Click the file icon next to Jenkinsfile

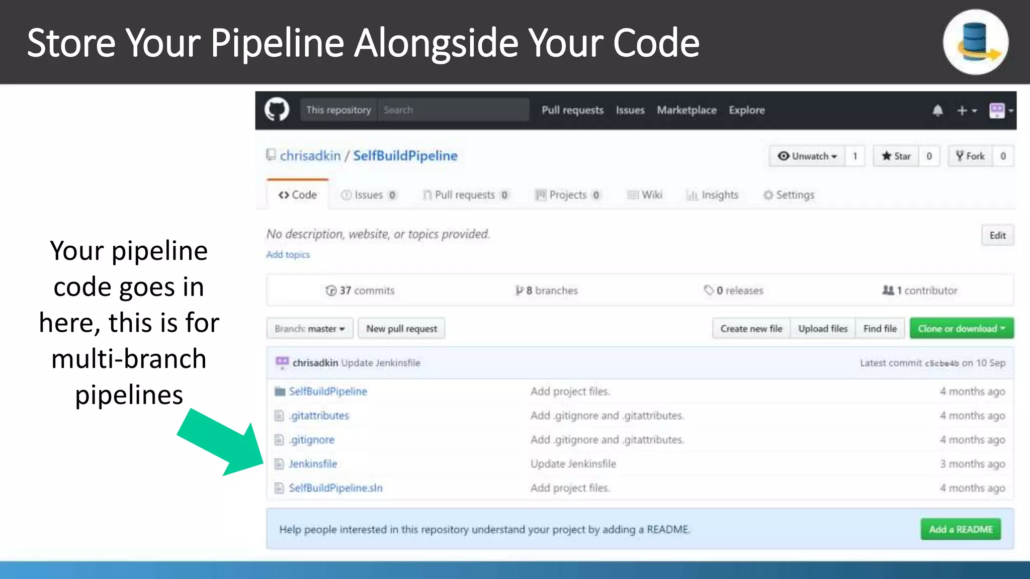pos(279,464)
